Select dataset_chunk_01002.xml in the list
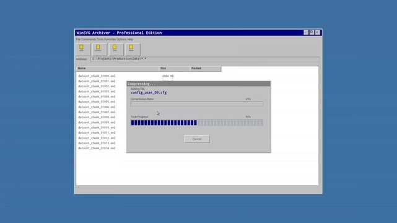397x223 pixels. [x=97, y=86]
